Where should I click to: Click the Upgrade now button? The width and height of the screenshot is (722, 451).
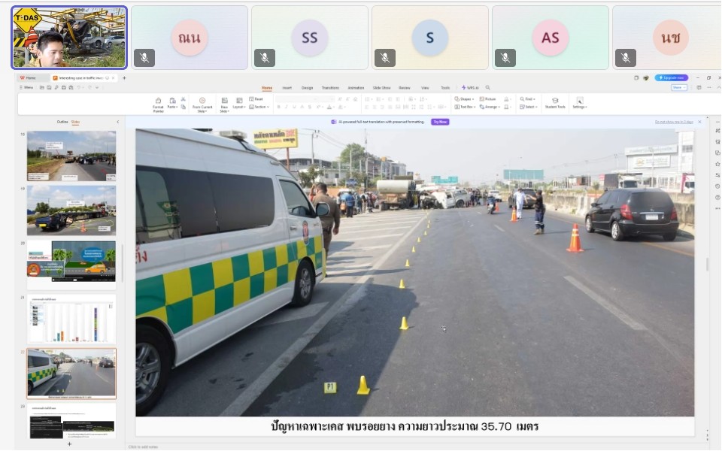(672, 77)
